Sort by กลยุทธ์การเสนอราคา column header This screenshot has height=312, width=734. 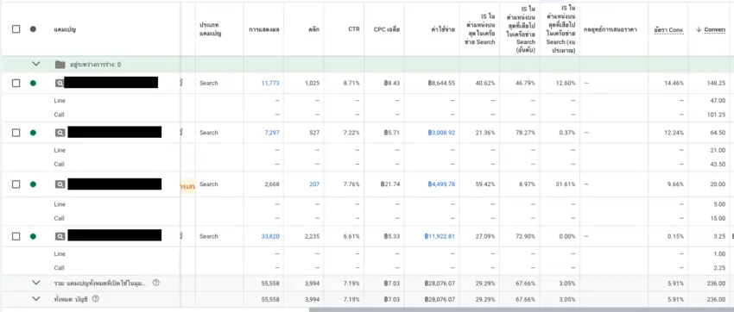[x=610, y=29]
